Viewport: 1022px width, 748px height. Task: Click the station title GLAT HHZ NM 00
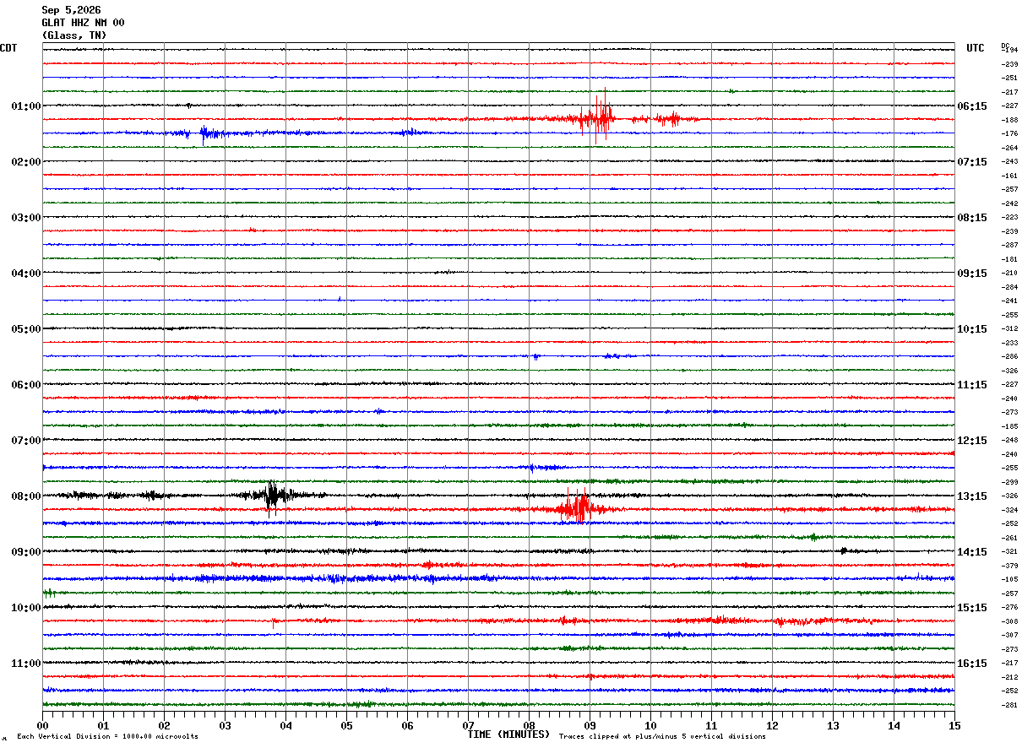coord(83,23)
